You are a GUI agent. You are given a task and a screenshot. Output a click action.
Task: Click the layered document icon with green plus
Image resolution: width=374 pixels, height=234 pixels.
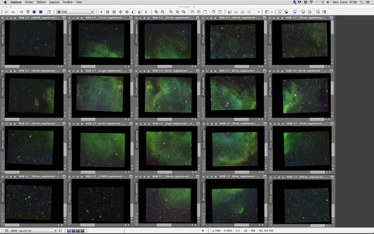coord(230,12)
